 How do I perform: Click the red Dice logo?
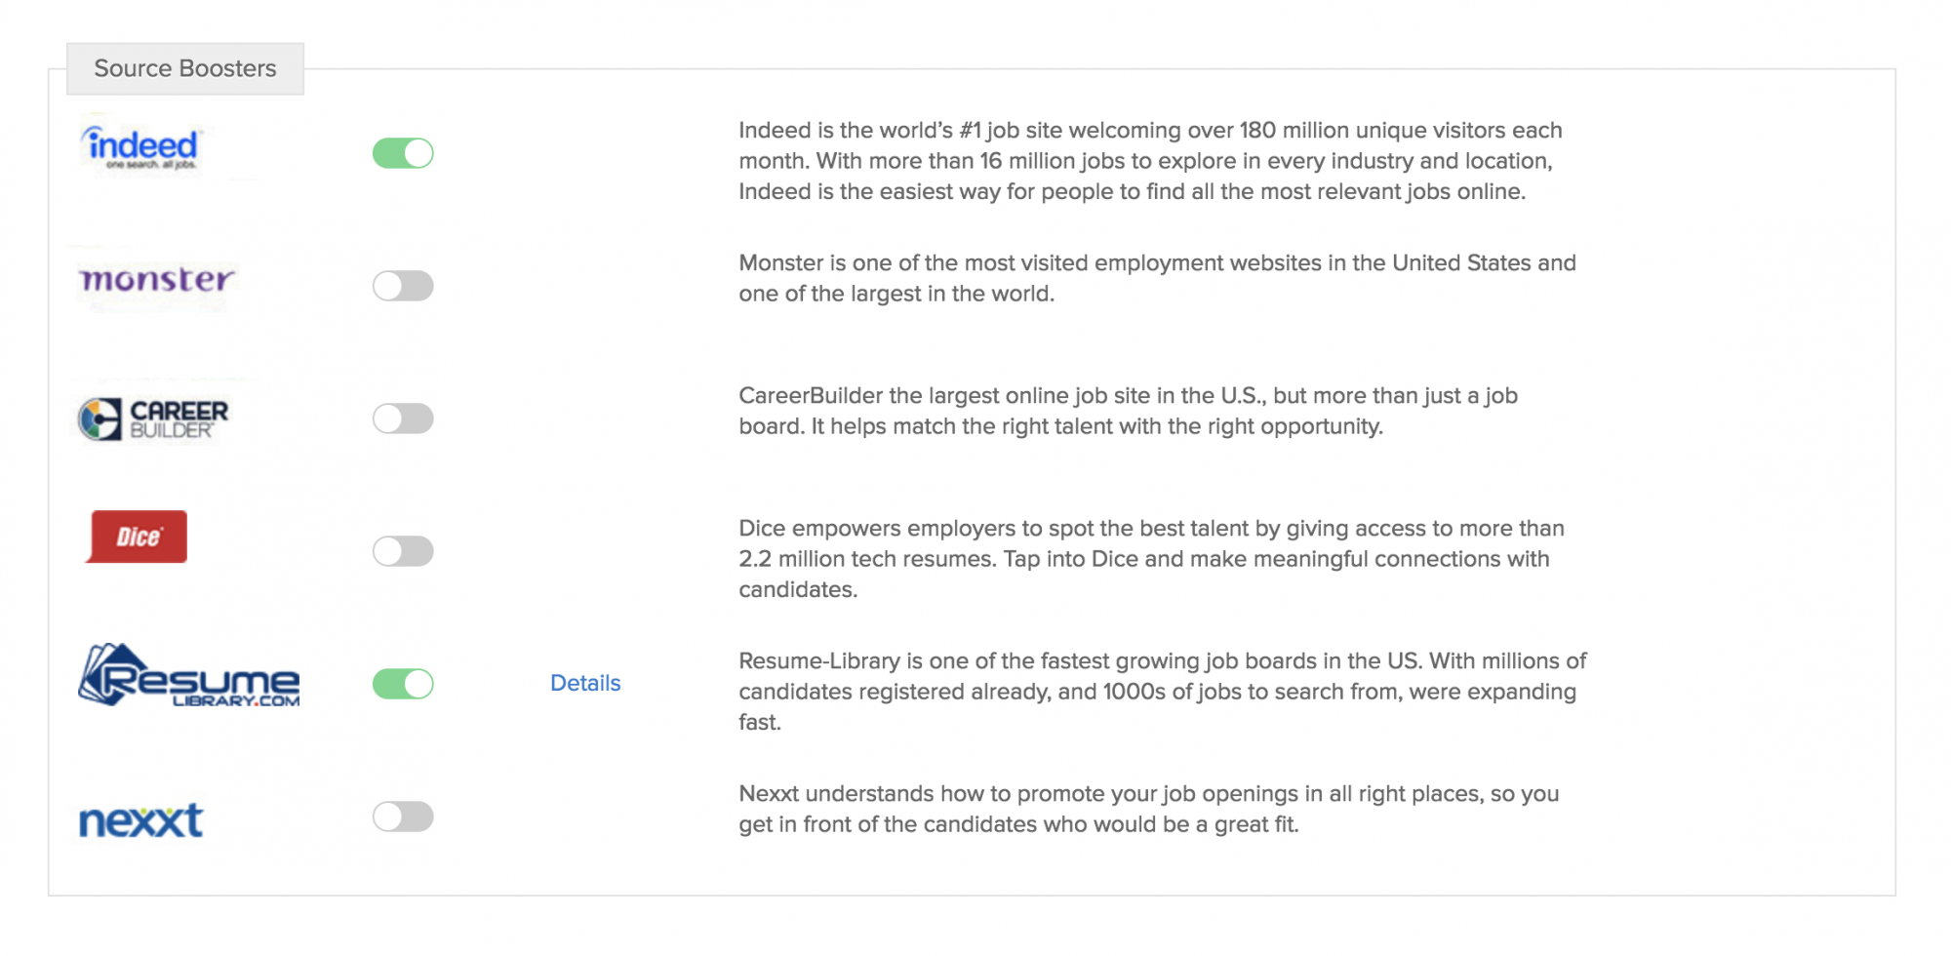(138, 537)
